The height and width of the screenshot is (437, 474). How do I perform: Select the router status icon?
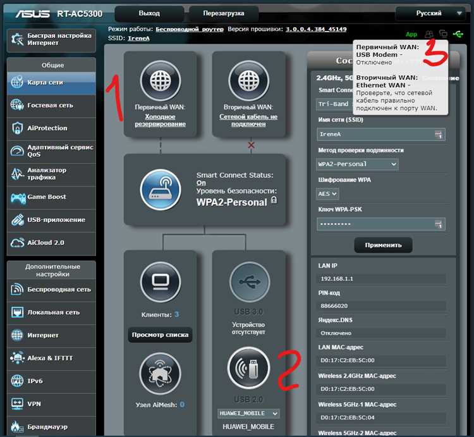point(161,189)
